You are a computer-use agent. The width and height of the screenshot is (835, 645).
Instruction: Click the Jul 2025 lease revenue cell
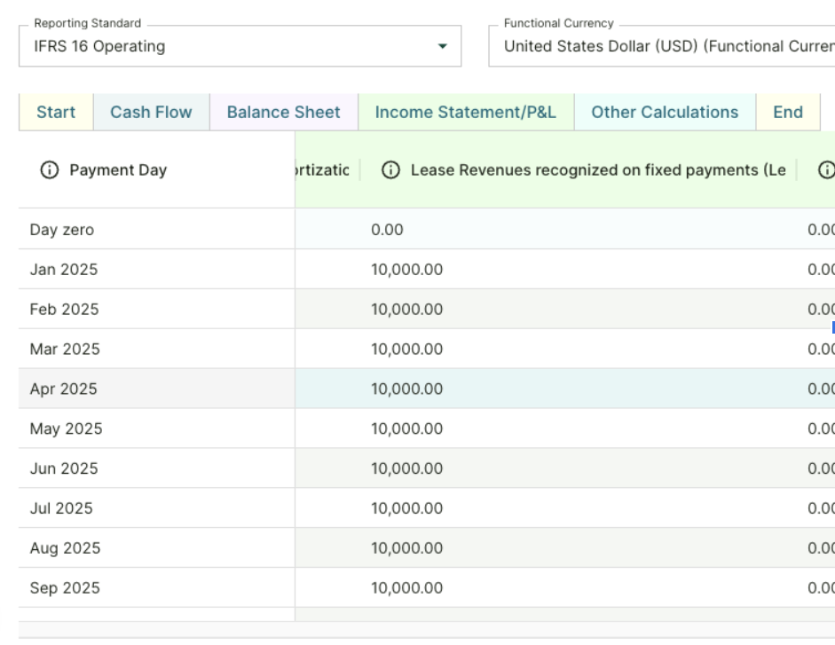[406, 508]
